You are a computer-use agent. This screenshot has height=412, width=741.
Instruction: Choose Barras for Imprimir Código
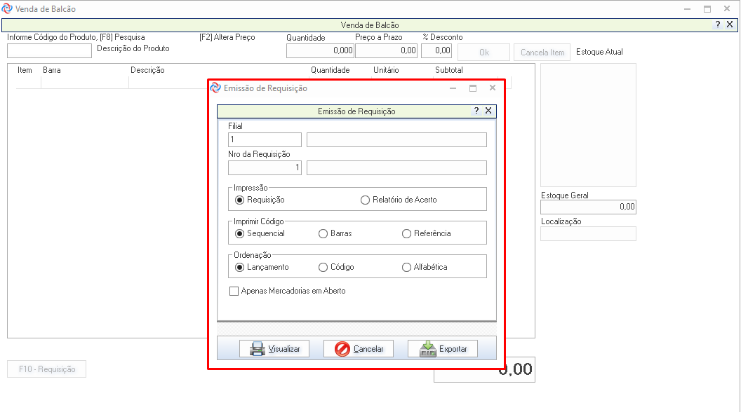323,233
